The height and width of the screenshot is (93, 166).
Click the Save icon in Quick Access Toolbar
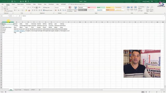[x=12, y=2]
